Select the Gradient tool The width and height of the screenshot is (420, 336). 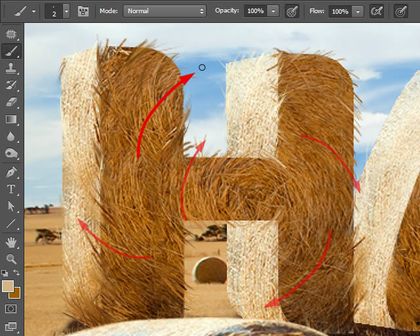11,119
